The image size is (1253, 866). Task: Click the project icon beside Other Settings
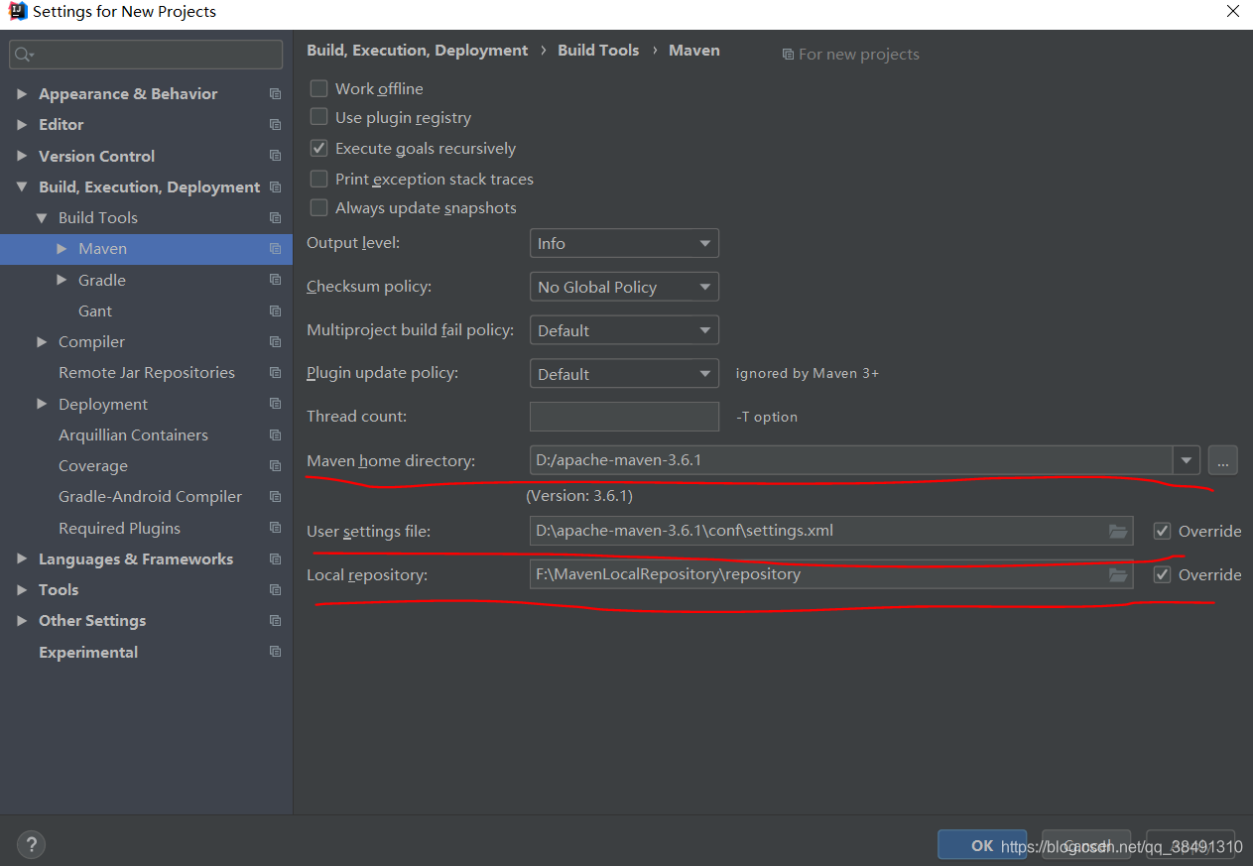click(x=275, y=621)
